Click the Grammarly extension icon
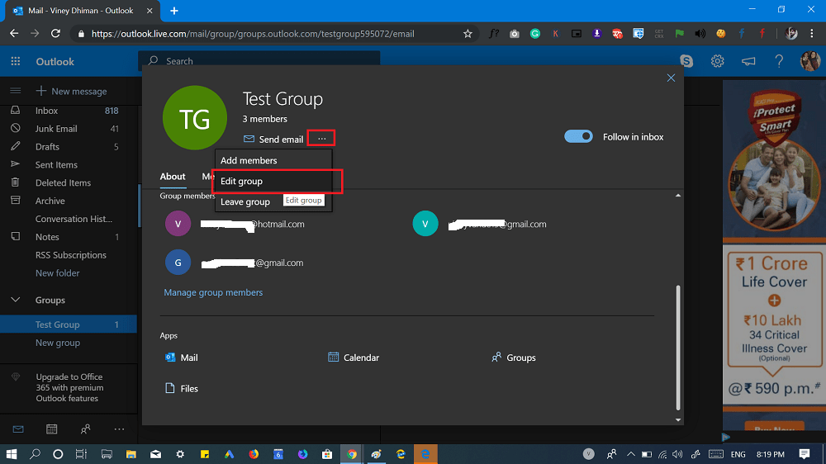This screenshot has height=464, width=826. [x=534, y=34]
